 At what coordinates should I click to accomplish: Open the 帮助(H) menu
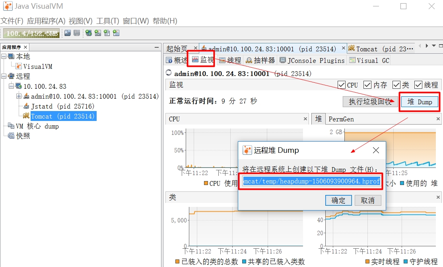click(165, 21)
